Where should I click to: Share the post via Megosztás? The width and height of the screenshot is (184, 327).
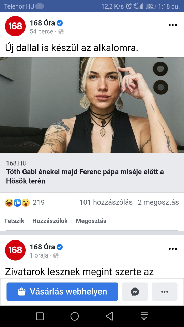[x=91, y=221]
